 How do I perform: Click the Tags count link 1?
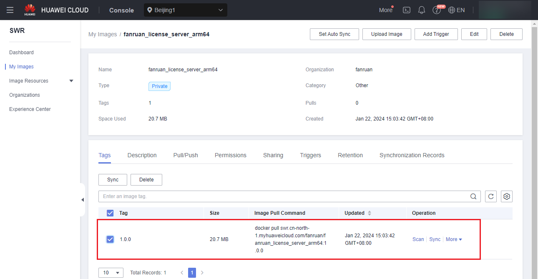point(150,103)
